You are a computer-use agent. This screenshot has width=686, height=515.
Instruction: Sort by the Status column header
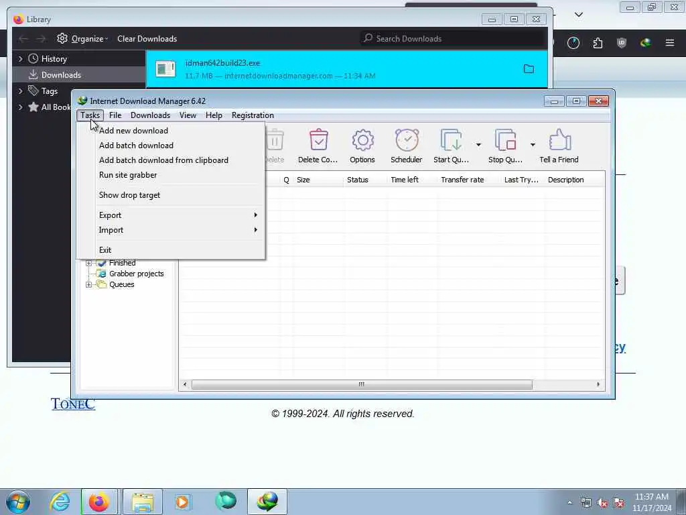(x=366, y=180)
